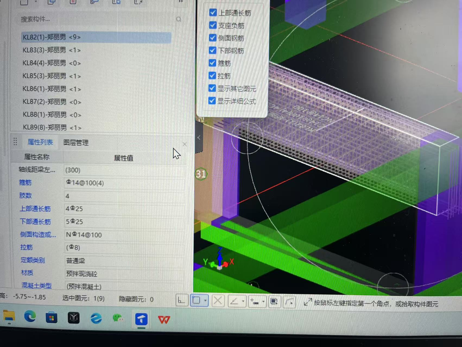The width and height of the screenshot is (462, 347).
Task: Click the 上部通长筋 property name link
Action: (35, 209)
